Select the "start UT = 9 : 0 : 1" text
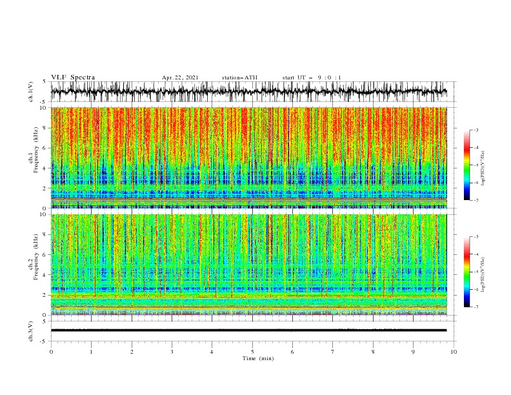 pyautogui.click(x=312, y=77)
